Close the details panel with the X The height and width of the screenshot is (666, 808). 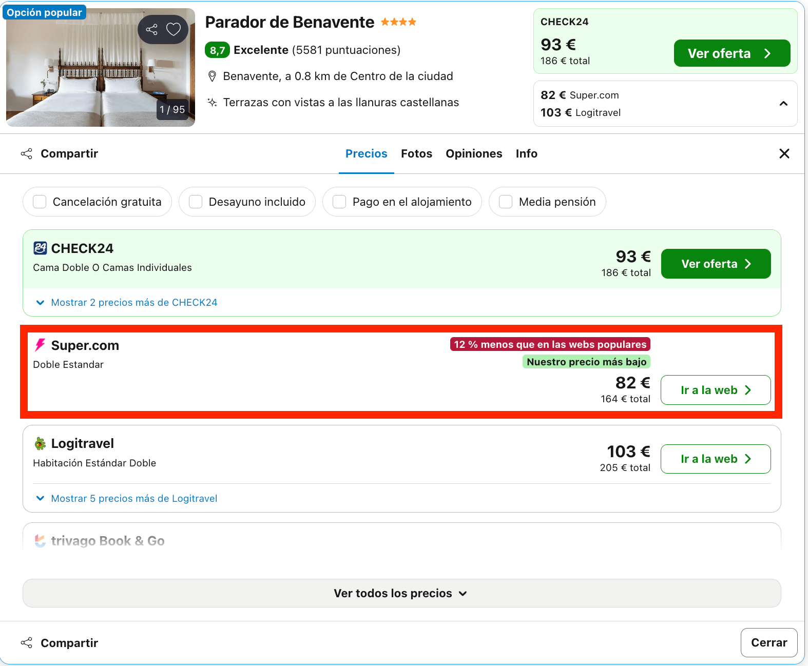pyautogui.click(x=784, y=153)
